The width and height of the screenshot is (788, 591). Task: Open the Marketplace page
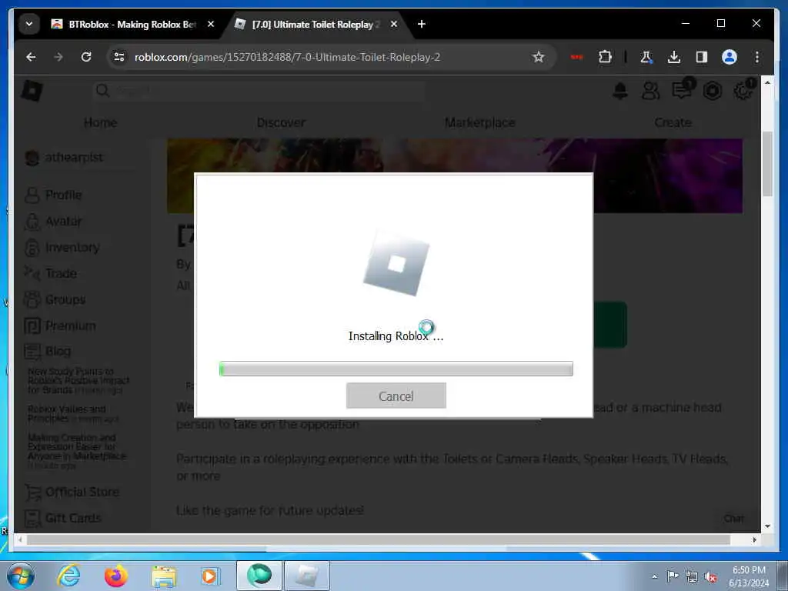[480, 122]
